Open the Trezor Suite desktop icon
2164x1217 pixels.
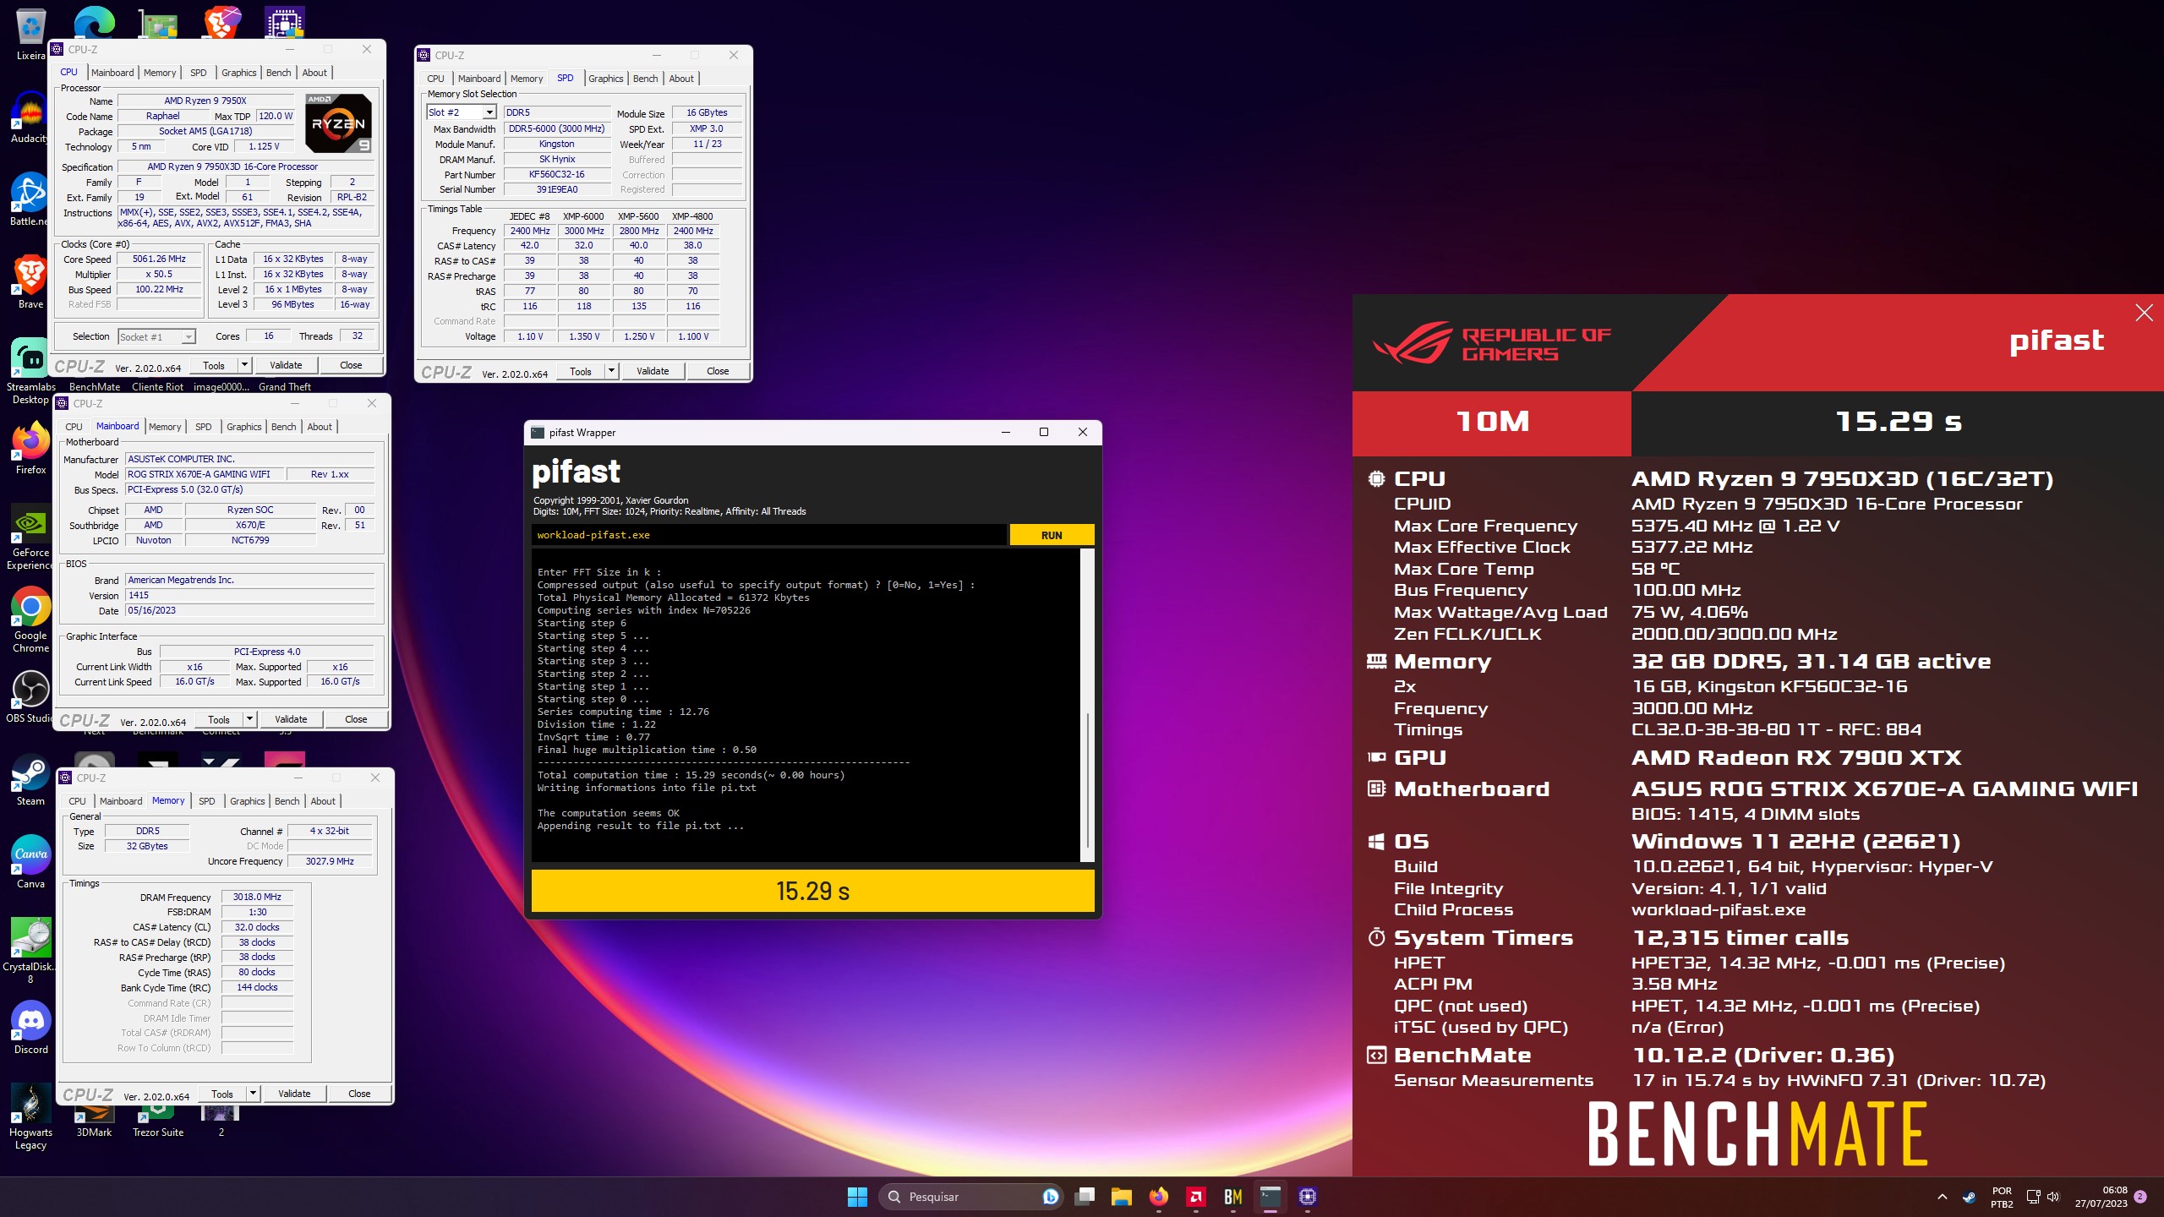(158, 1122)
